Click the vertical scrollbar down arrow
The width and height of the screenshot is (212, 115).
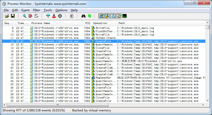(x=208, y=101)
